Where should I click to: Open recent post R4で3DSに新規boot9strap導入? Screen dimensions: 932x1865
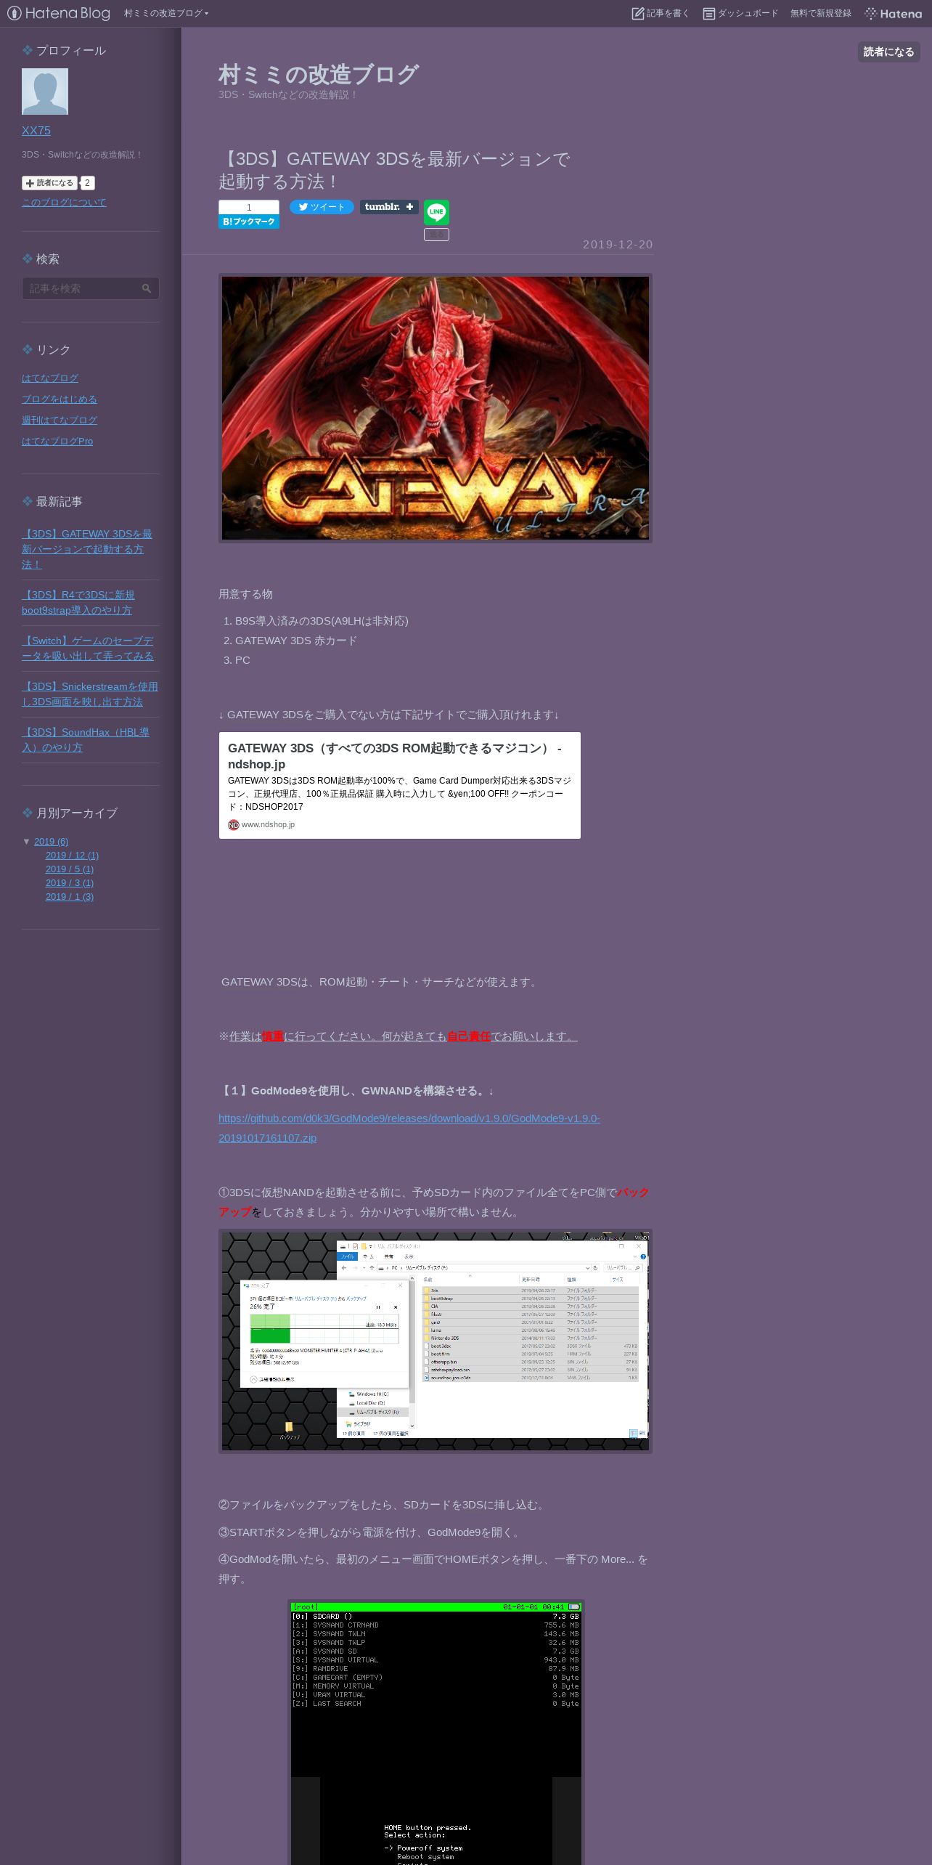[78, 603]
